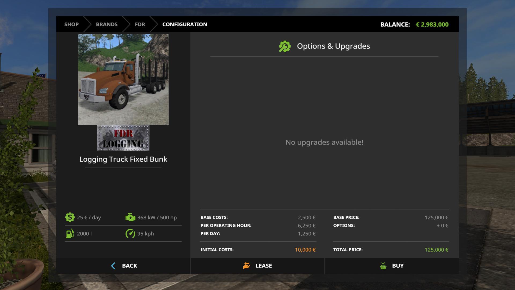Go to the SHOP breadcrumb
Viewport: 515px width, 290px height.
pos(71,24)
